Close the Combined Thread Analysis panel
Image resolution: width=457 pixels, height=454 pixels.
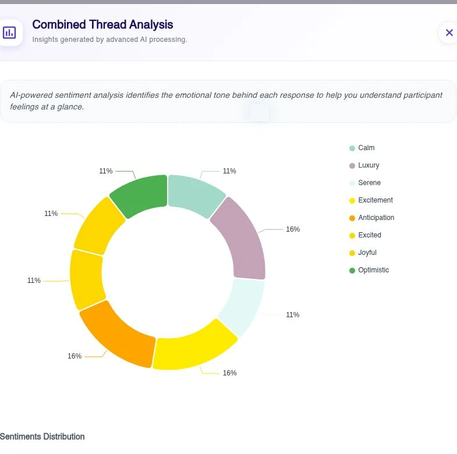(x=449, y=33)
